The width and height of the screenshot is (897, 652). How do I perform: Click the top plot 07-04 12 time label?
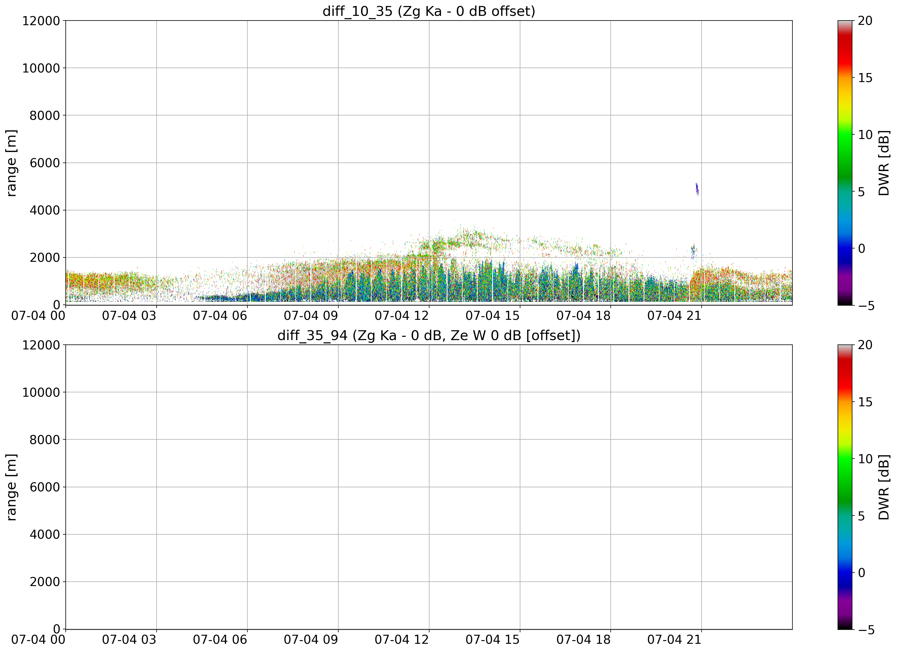coord(402,315)
